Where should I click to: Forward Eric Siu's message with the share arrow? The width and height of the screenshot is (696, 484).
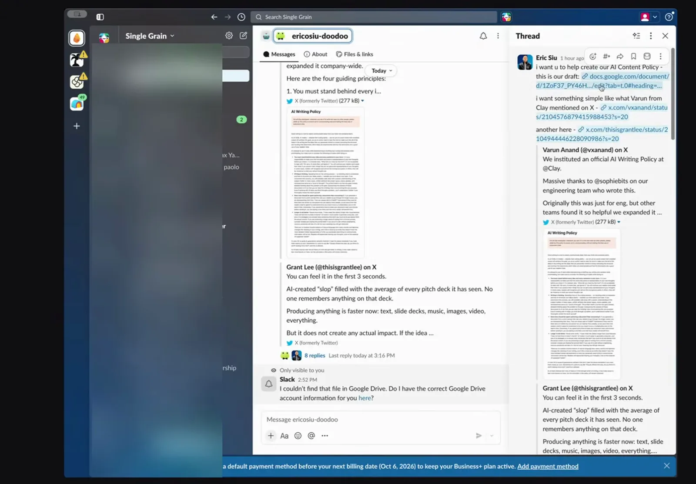(x=620, y=56)
